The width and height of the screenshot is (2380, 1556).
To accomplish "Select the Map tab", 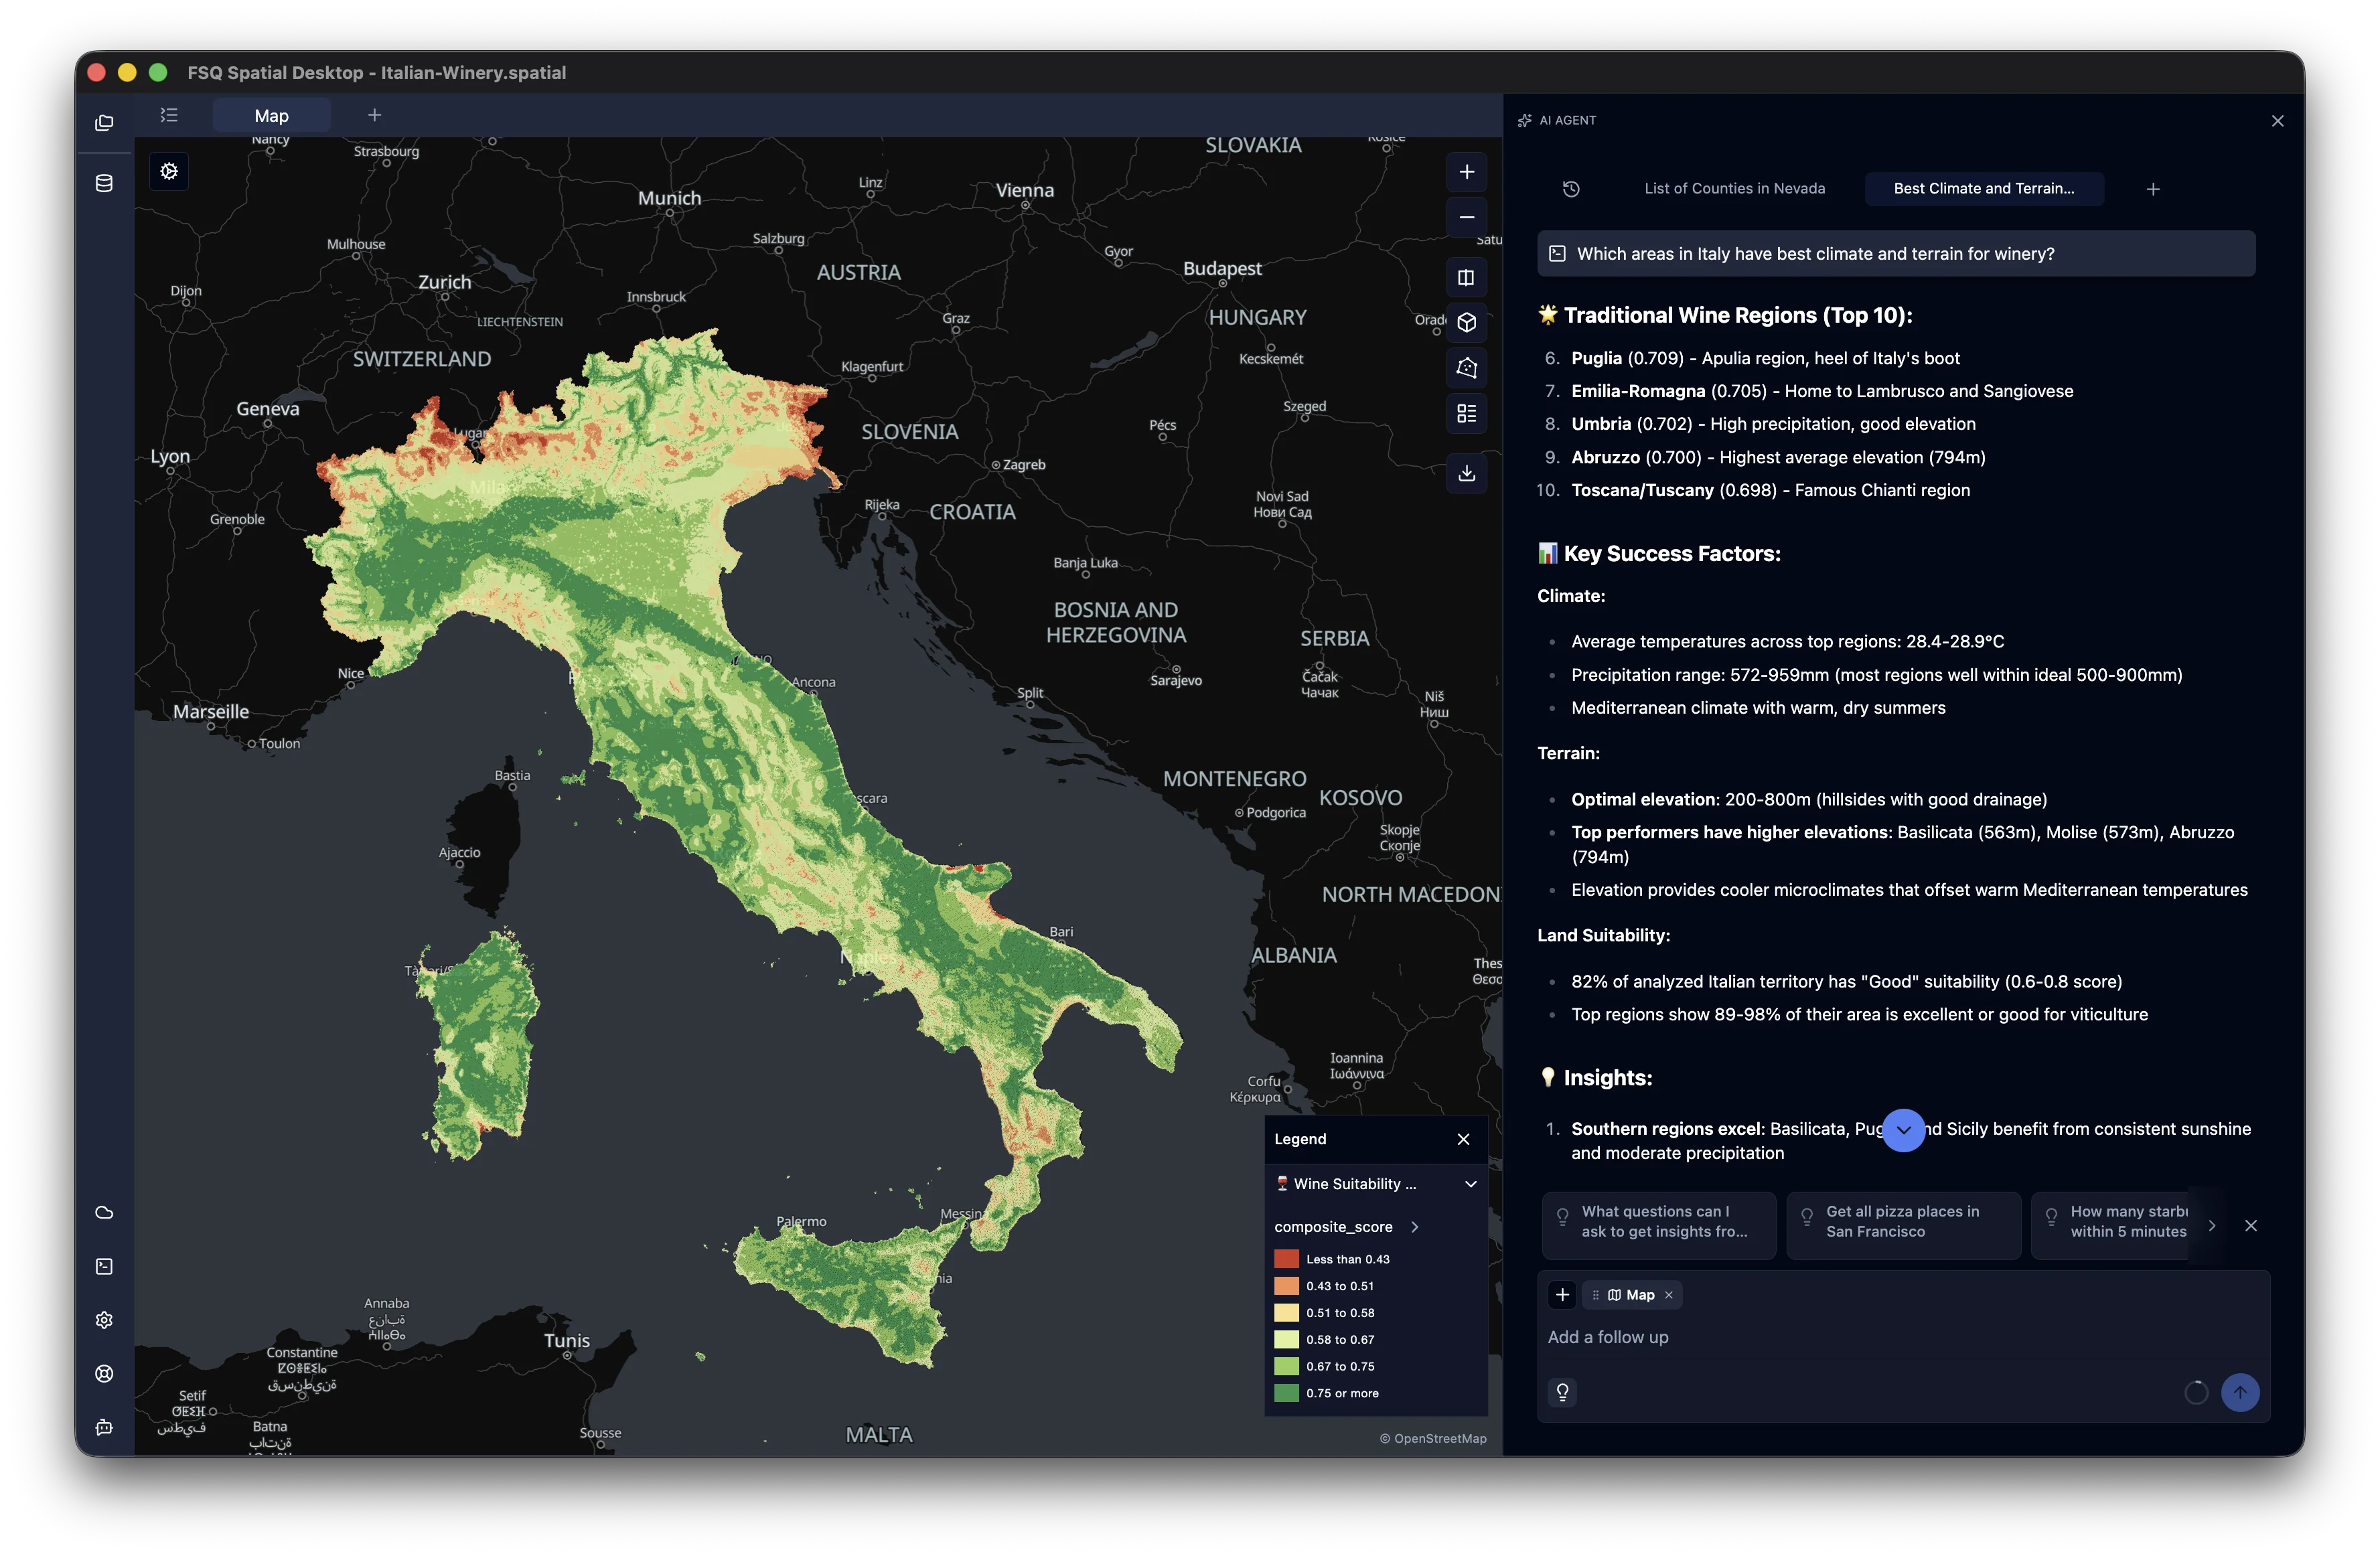I will tap(271, 116).
